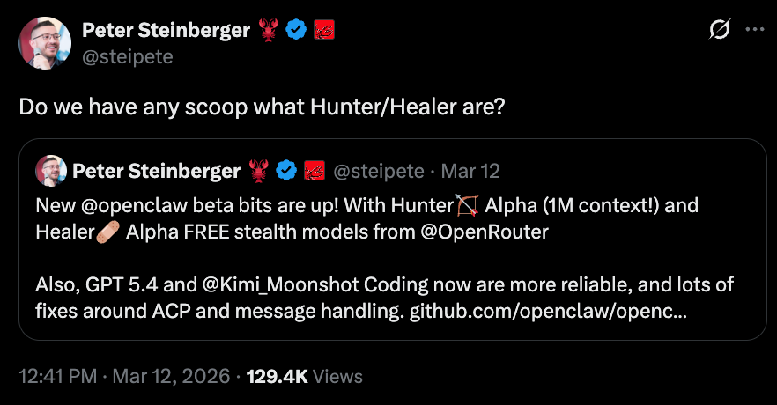Click the red affiliate badge in quoted tweet

[314, 170]
